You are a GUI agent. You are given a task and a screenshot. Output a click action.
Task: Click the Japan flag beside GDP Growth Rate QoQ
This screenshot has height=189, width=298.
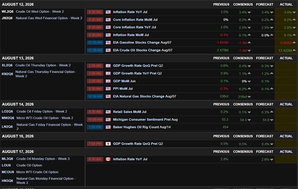[x=108, y=144]
